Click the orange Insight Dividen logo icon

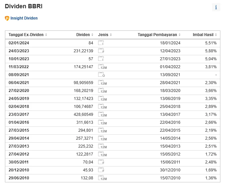click(x=7, y=18)
